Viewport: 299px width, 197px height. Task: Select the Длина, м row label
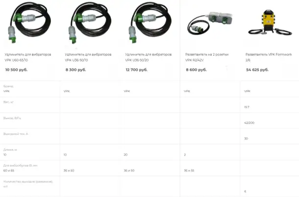10,149
